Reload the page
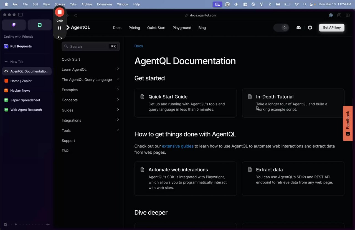The image size is (355, 230). 76,15
